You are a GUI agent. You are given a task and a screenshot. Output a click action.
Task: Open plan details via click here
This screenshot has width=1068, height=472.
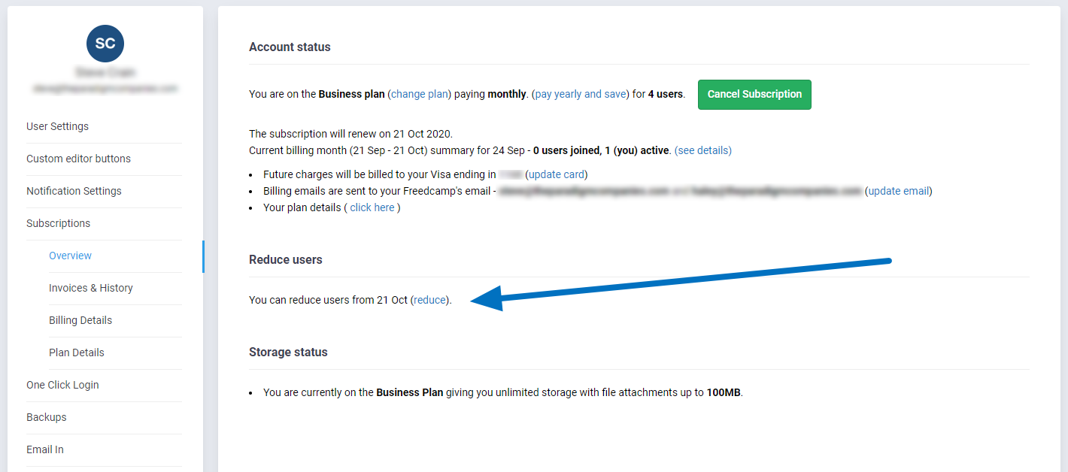pyautogui.click(x=372, y=207)
